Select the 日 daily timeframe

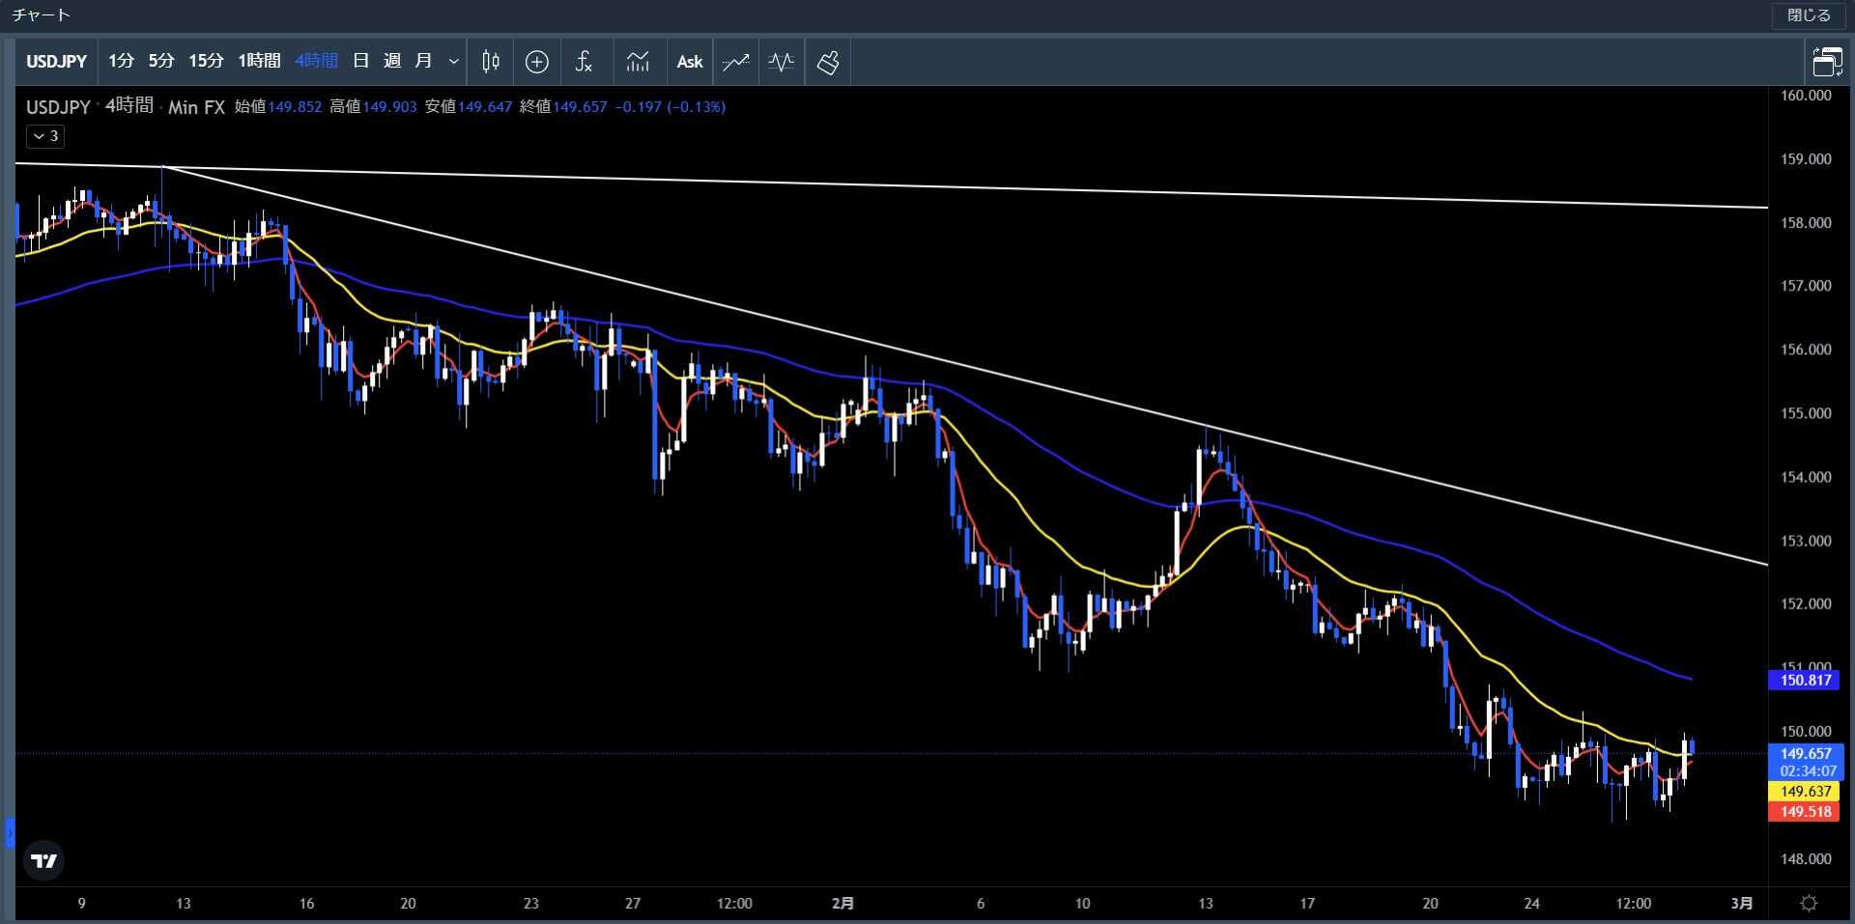[x=361, y=61]
